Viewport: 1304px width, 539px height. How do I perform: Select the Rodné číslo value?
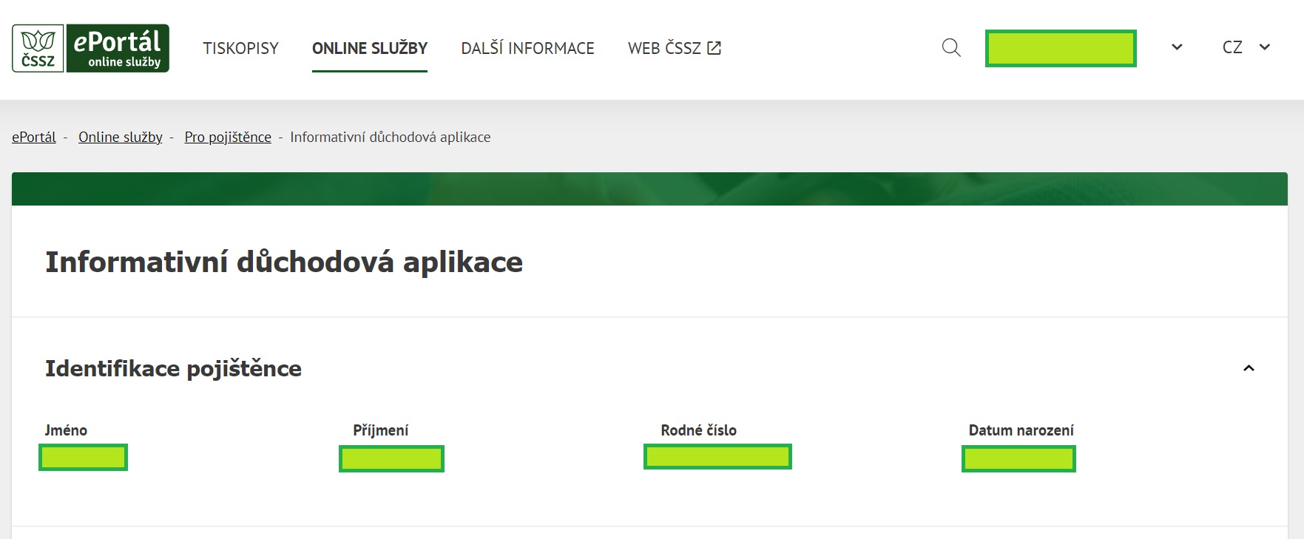[x=717, y=457]
